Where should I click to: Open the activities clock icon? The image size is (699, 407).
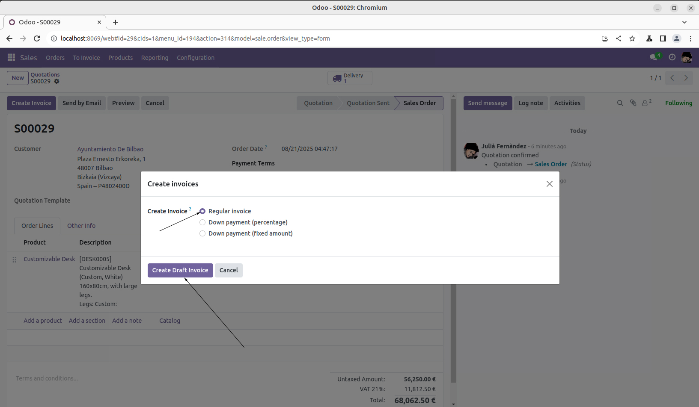672,57
